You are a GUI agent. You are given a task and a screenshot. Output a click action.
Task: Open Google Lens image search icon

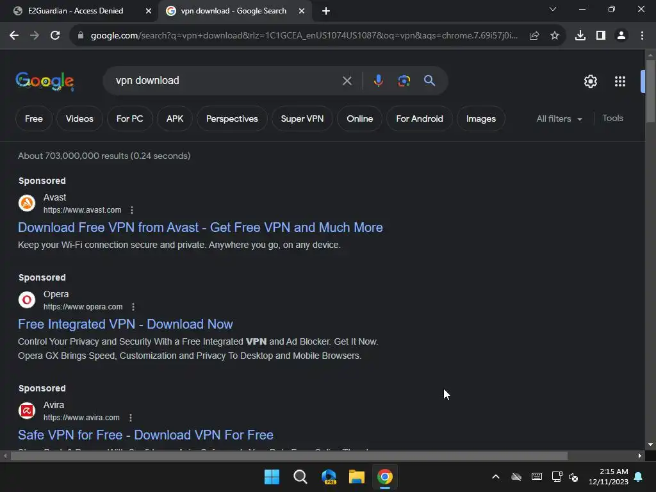pyautogui.click(x=404, y=81)
